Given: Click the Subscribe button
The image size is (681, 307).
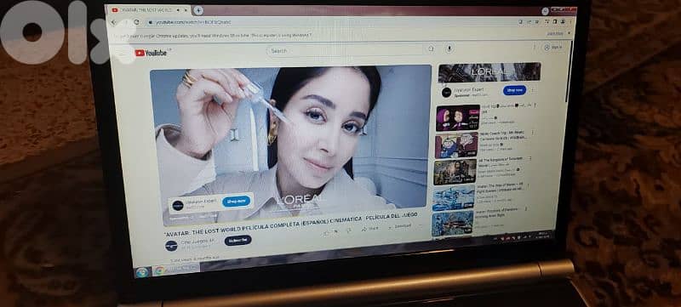Looking at the screenshot, I should coord(238,240).
